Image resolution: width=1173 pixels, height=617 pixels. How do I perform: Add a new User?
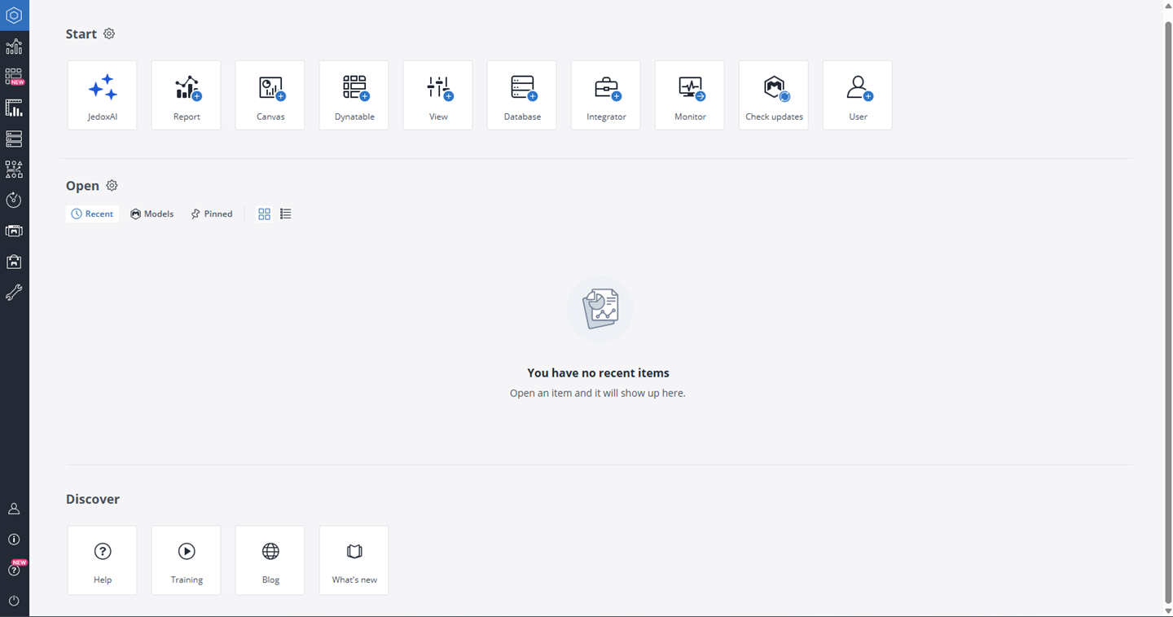pos(858,95)
